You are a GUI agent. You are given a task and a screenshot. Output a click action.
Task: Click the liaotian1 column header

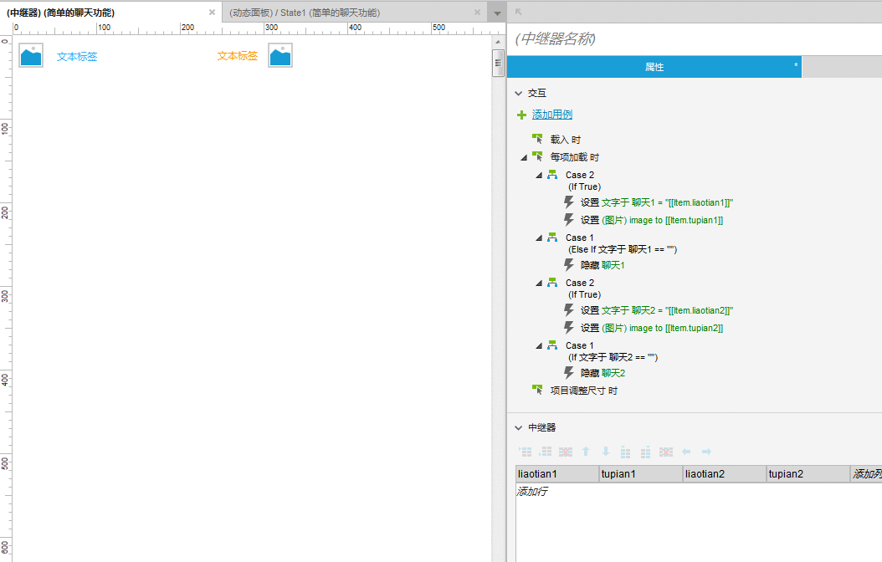click(556, 473)
